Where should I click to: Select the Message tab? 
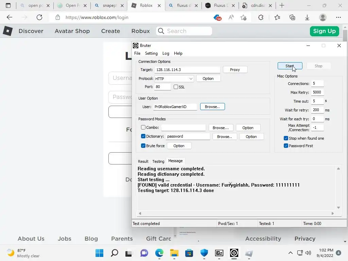click(175, 161)
